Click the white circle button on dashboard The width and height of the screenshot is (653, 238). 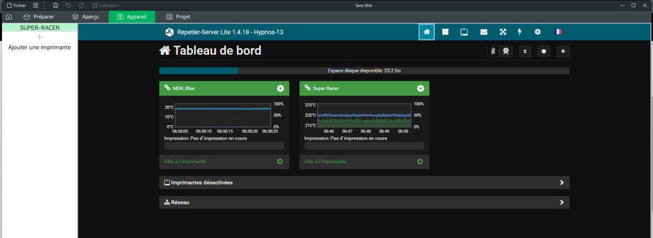click(544, 51)
